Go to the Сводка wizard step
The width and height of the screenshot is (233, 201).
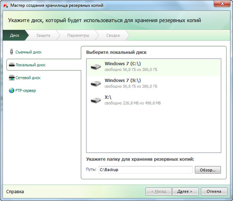point(113,35)
